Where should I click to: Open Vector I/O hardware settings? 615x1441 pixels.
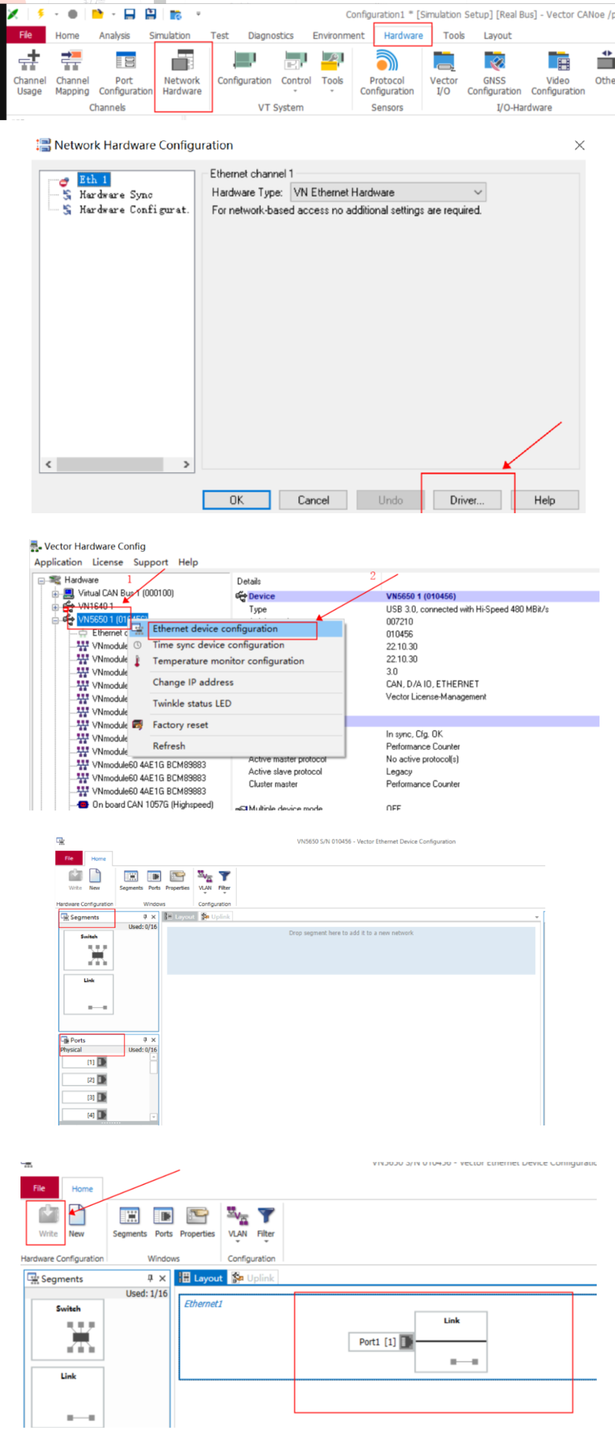click(x=444, y=73)
